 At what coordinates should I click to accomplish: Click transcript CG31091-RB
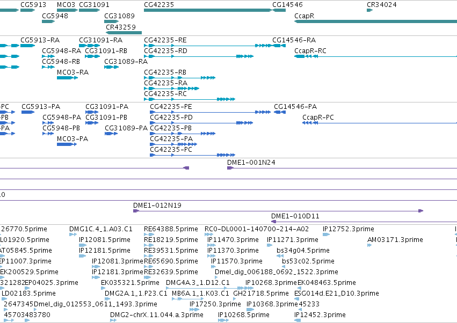pos(92,56)
